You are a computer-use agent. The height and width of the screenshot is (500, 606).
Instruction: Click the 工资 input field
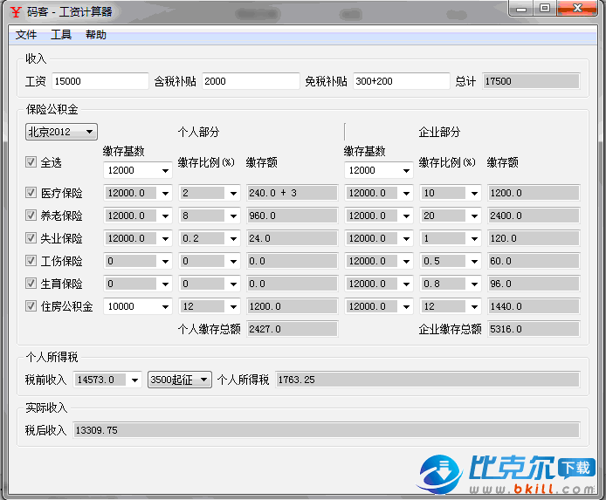click(x=100, y=81)
